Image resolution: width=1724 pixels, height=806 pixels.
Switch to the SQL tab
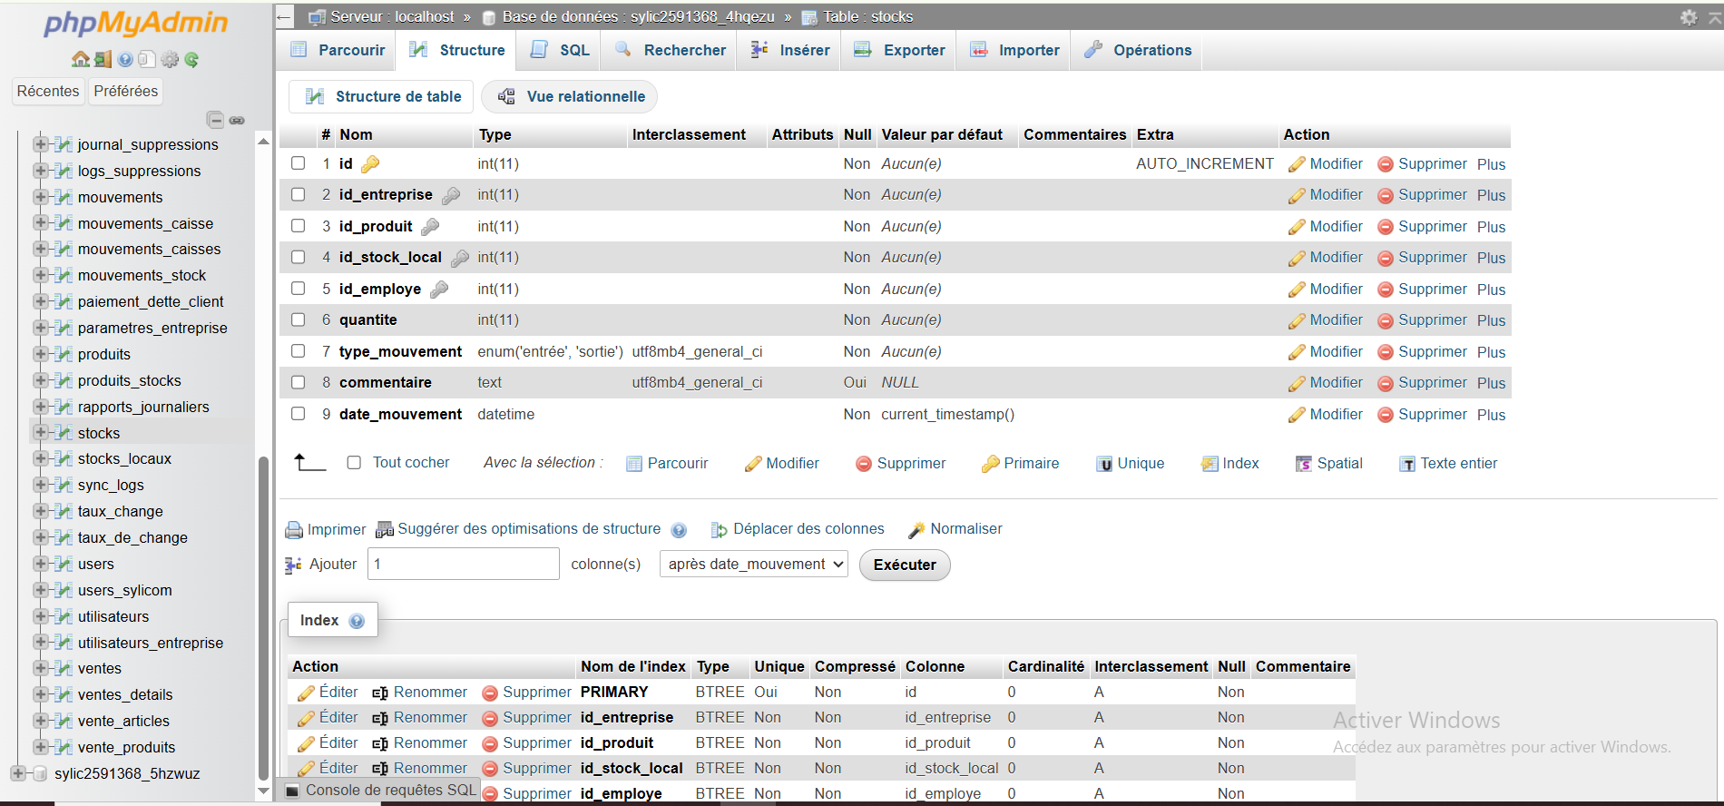561,50
